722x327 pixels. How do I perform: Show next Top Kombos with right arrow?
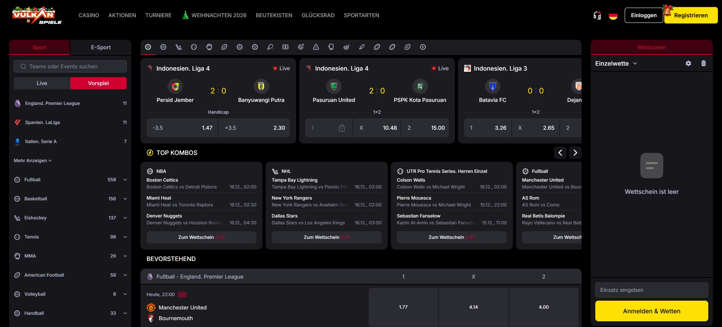pyautogui.click(x=575, y=153)
